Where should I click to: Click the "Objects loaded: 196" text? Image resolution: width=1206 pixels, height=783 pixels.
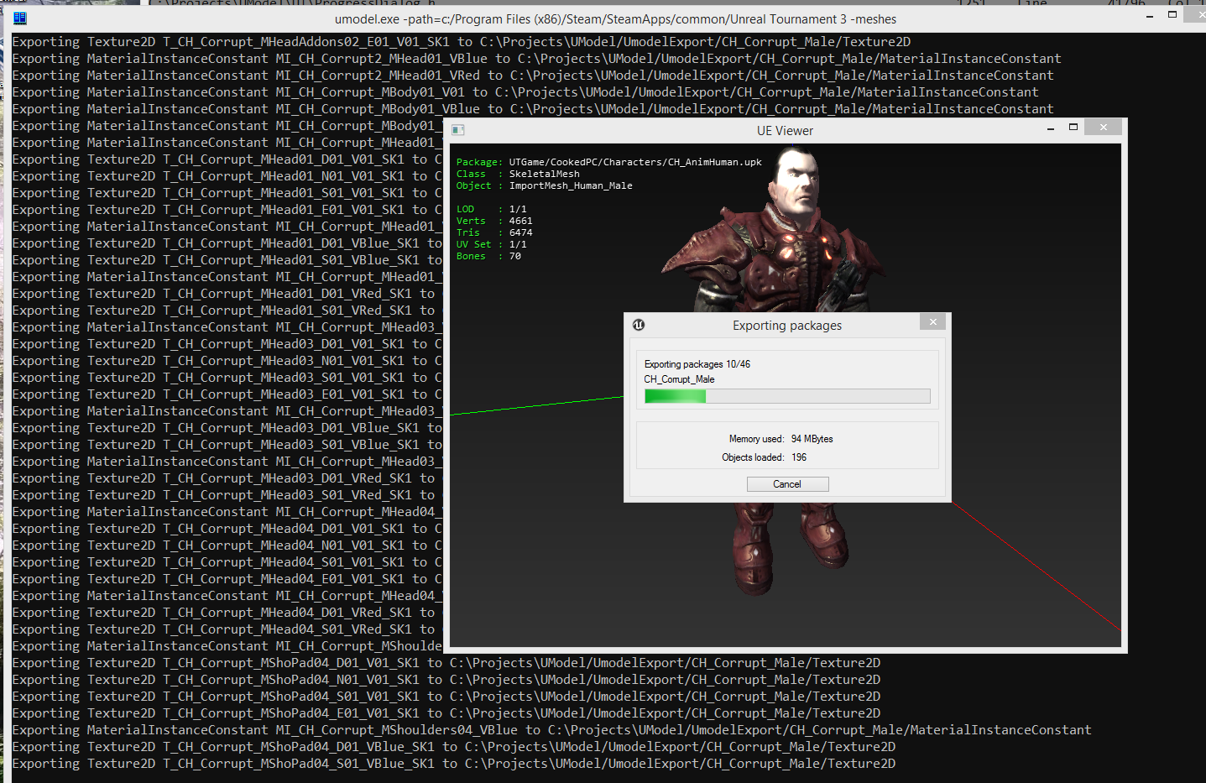[764, 457]
